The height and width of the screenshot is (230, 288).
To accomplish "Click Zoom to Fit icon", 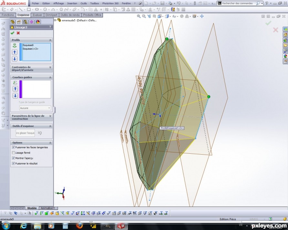I will tap(139, 16).
